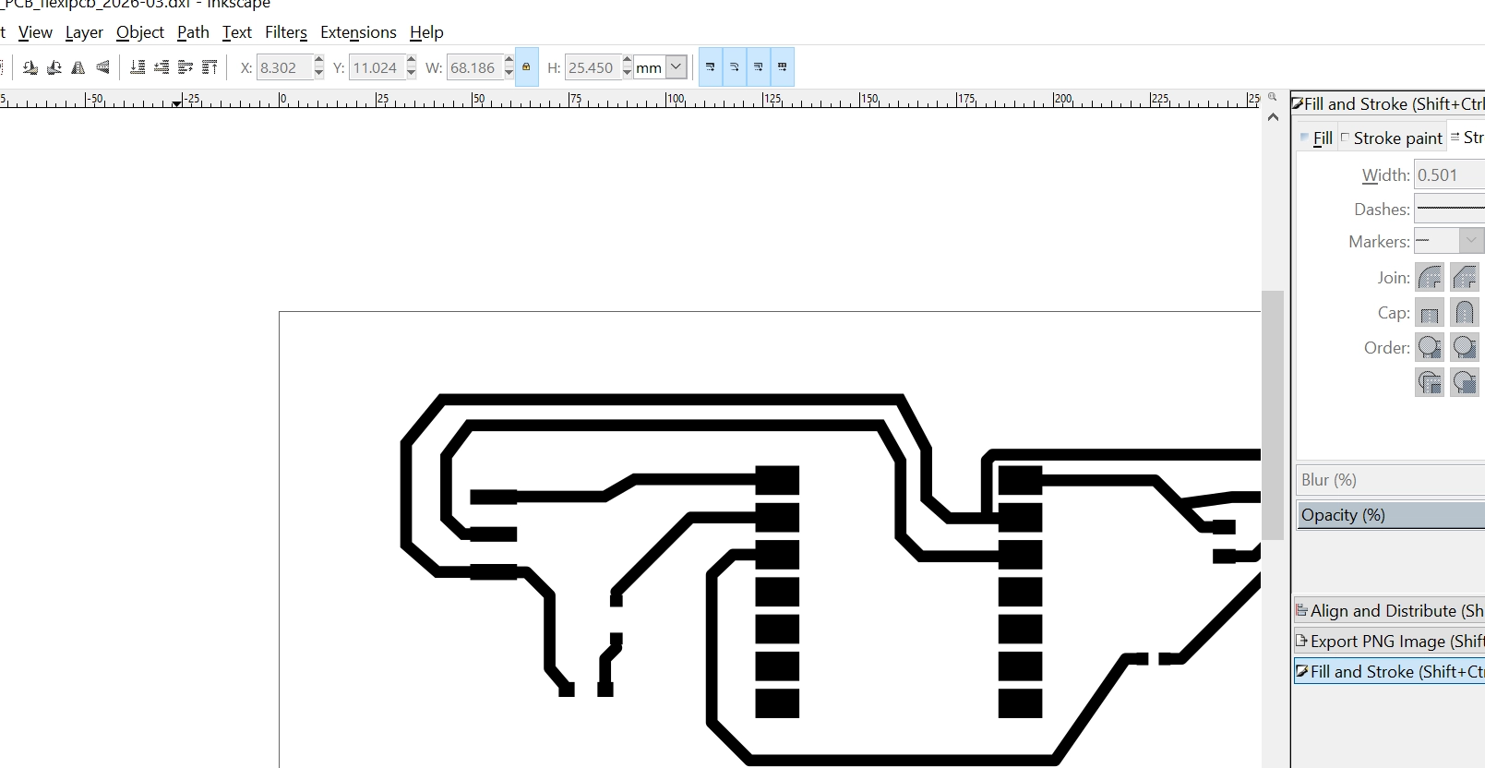Open the Align and Distribute panel
1485x768 pixels.
(x=1389, y=610)
